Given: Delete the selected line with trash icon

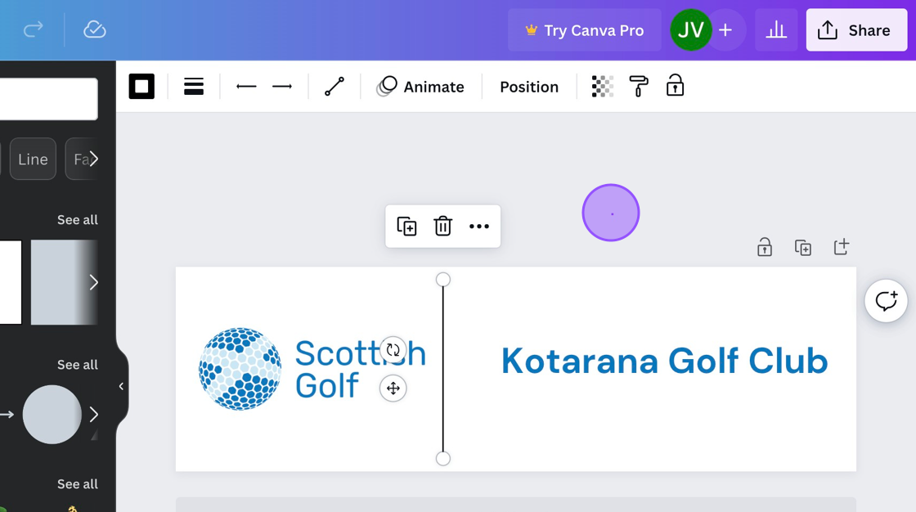Looking at the screenshot, I should [442, 227].
